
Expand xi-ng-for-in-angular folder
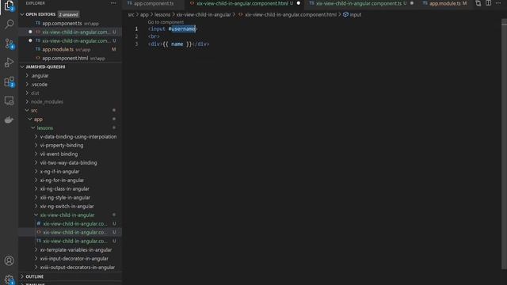[x=62, y=180]
